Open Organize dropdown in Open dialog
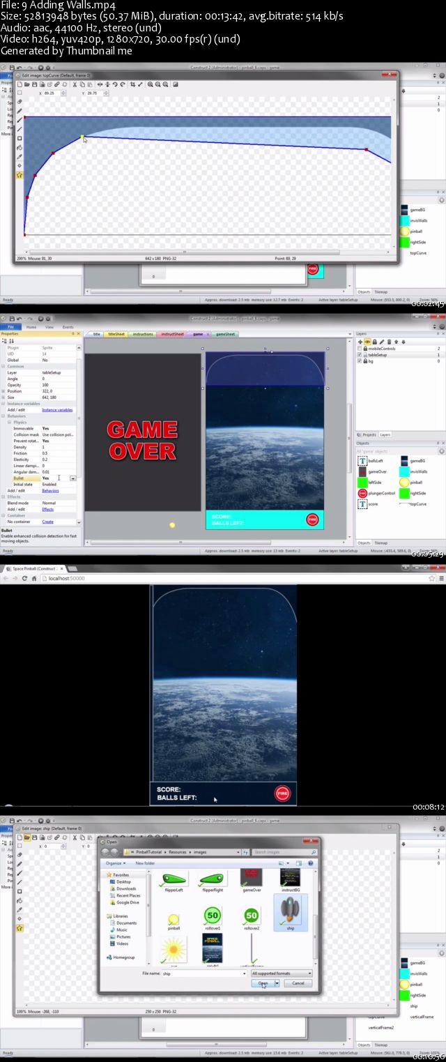 tap(115, 863)
